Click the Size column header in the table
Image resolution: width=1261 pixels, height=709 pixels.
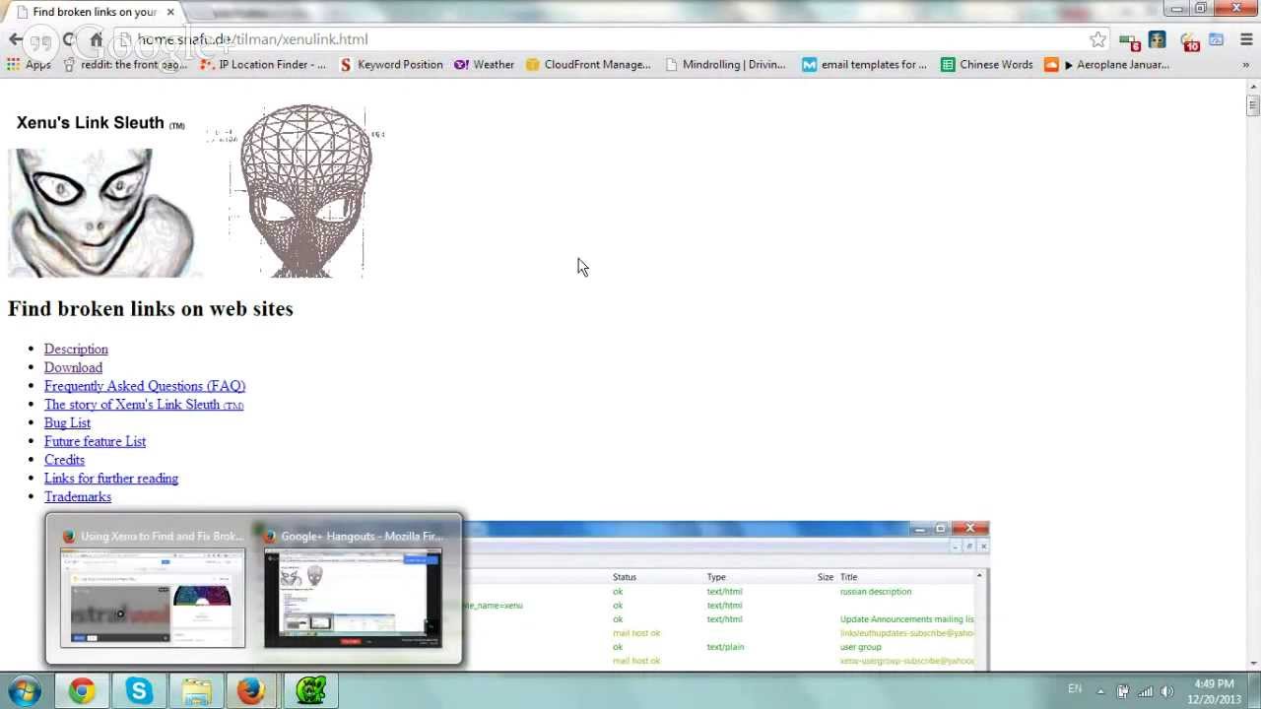825,577
